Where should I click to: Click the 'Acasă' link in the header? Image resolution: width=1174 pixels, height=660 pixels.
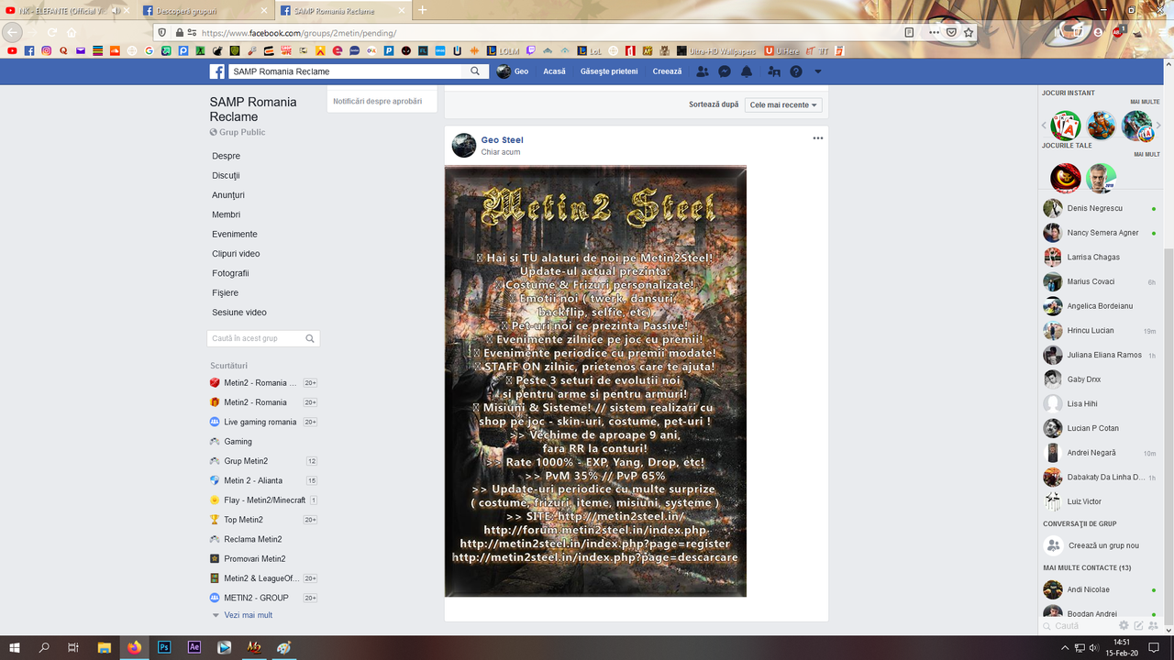click(x=554, y=71)
